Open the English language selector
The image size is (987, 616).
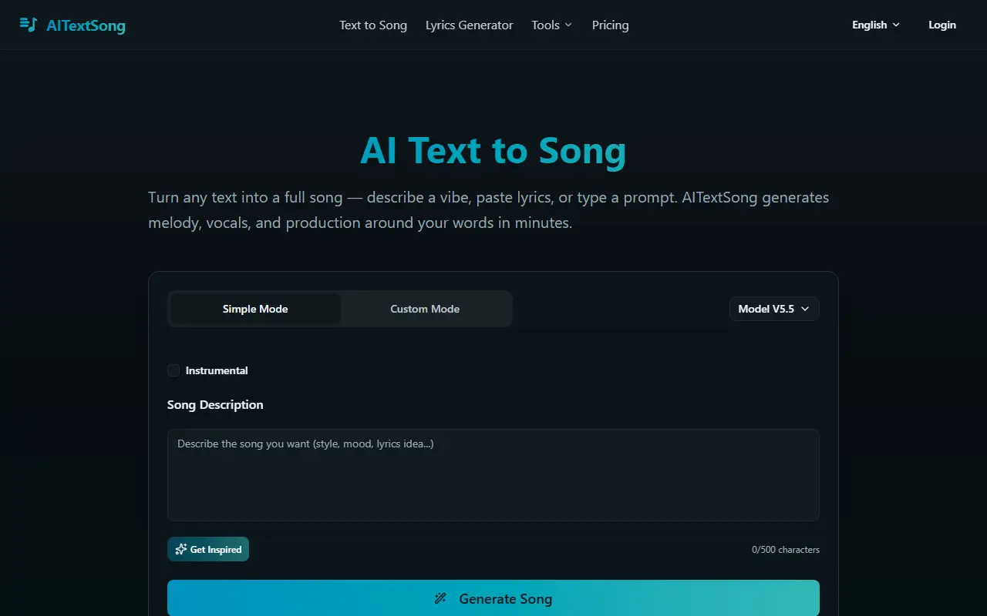[876, 25]
